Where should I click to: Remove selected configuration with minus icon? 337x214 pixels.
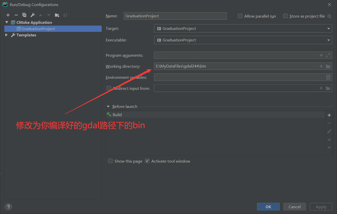(x=16, y=15)
